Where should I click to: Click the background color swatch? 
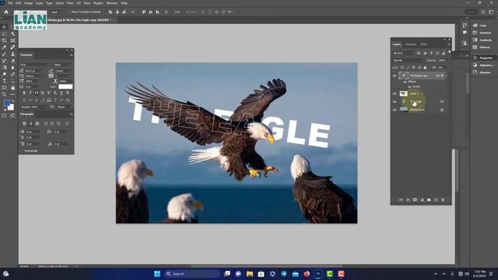[11, 107]
